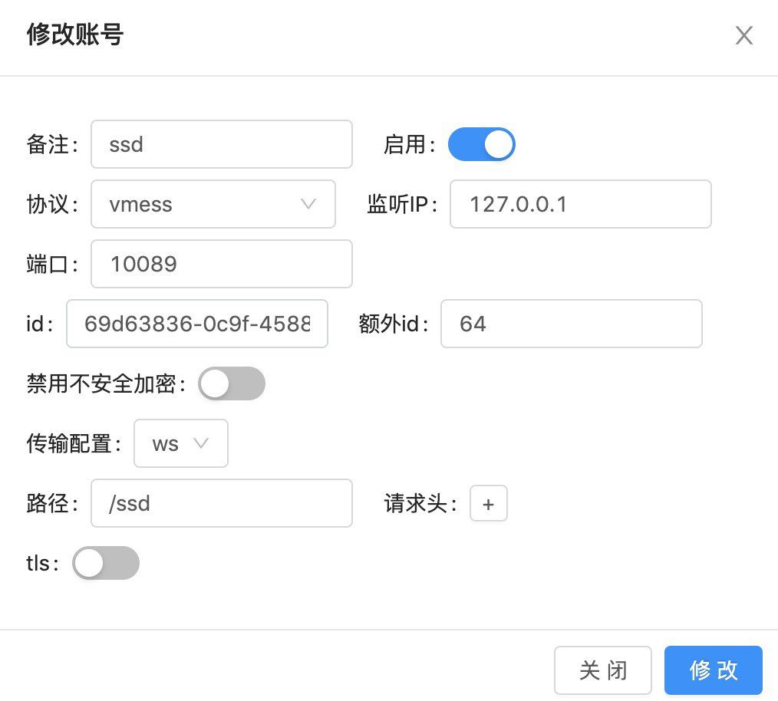Add a 请求头 with the plus icon
The height and width of the screenshot is (701, 778).
488,504
